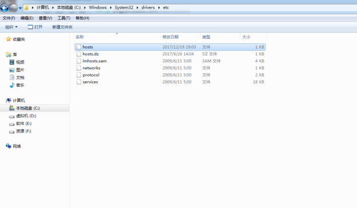Expand chevron after 计算机 in address bar
357x208 pixels.
tap(53, 8)
